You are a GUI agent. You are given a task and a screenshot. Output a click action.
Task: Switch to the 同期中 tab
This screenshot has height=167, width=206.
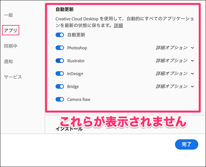tap(11, 46)
